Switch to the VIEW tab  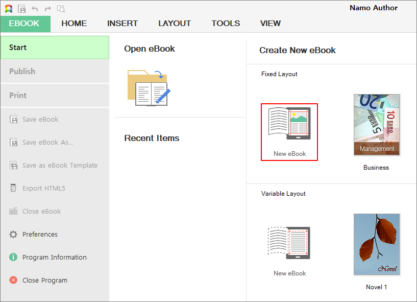coord(270,24)
